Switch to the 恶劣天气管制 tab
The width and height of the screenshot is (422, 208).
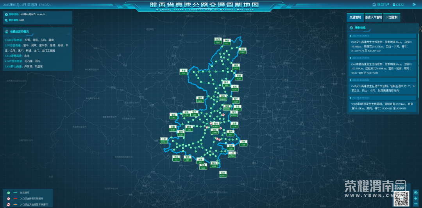373,18
